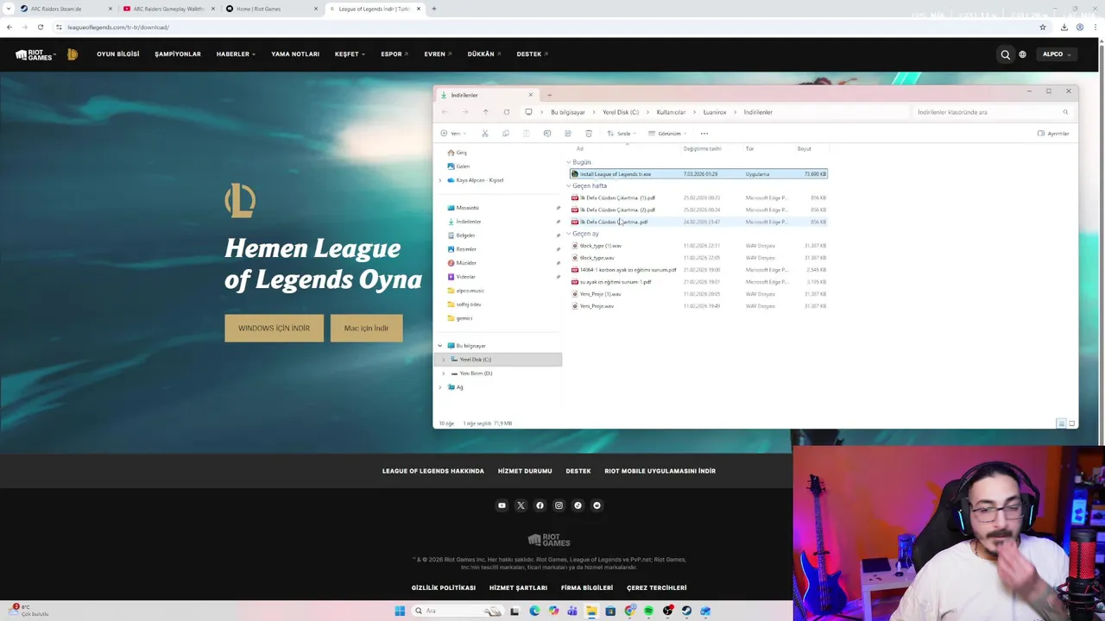Click the X (Twitter) icon in the footer

click(x=521, y=505)
